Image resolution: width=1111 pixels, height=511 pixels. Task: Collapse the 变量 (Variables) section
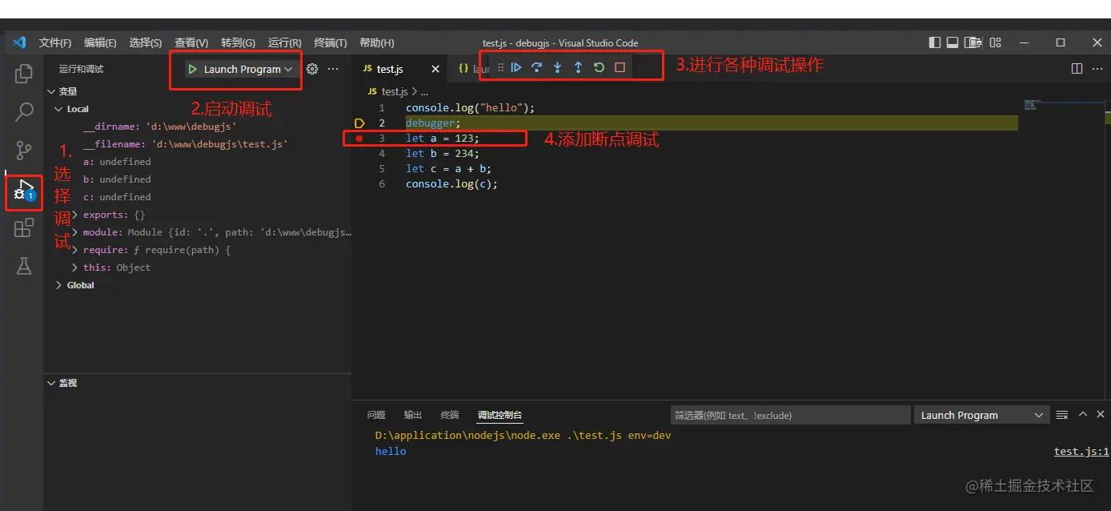click(x=52, y=91)
